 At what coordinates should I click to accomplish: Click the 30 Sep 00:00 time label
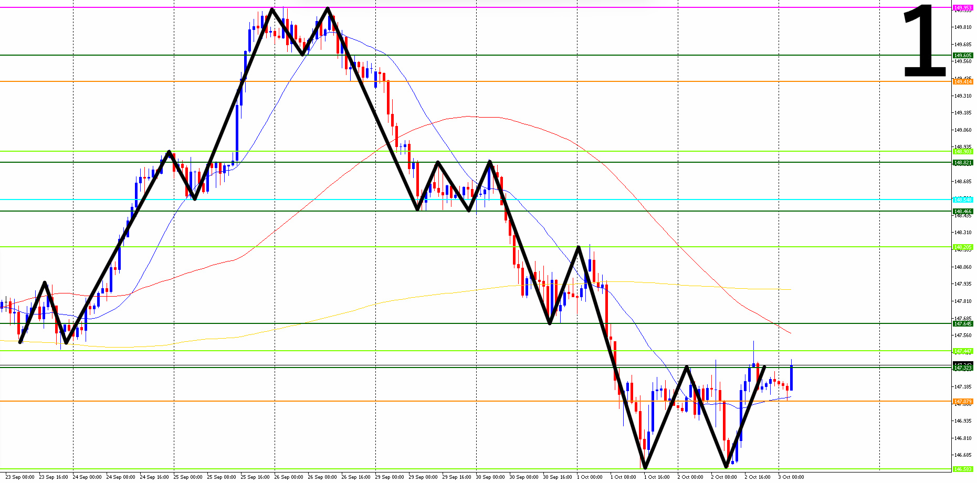pyautogui.click(x=490, y=477)
